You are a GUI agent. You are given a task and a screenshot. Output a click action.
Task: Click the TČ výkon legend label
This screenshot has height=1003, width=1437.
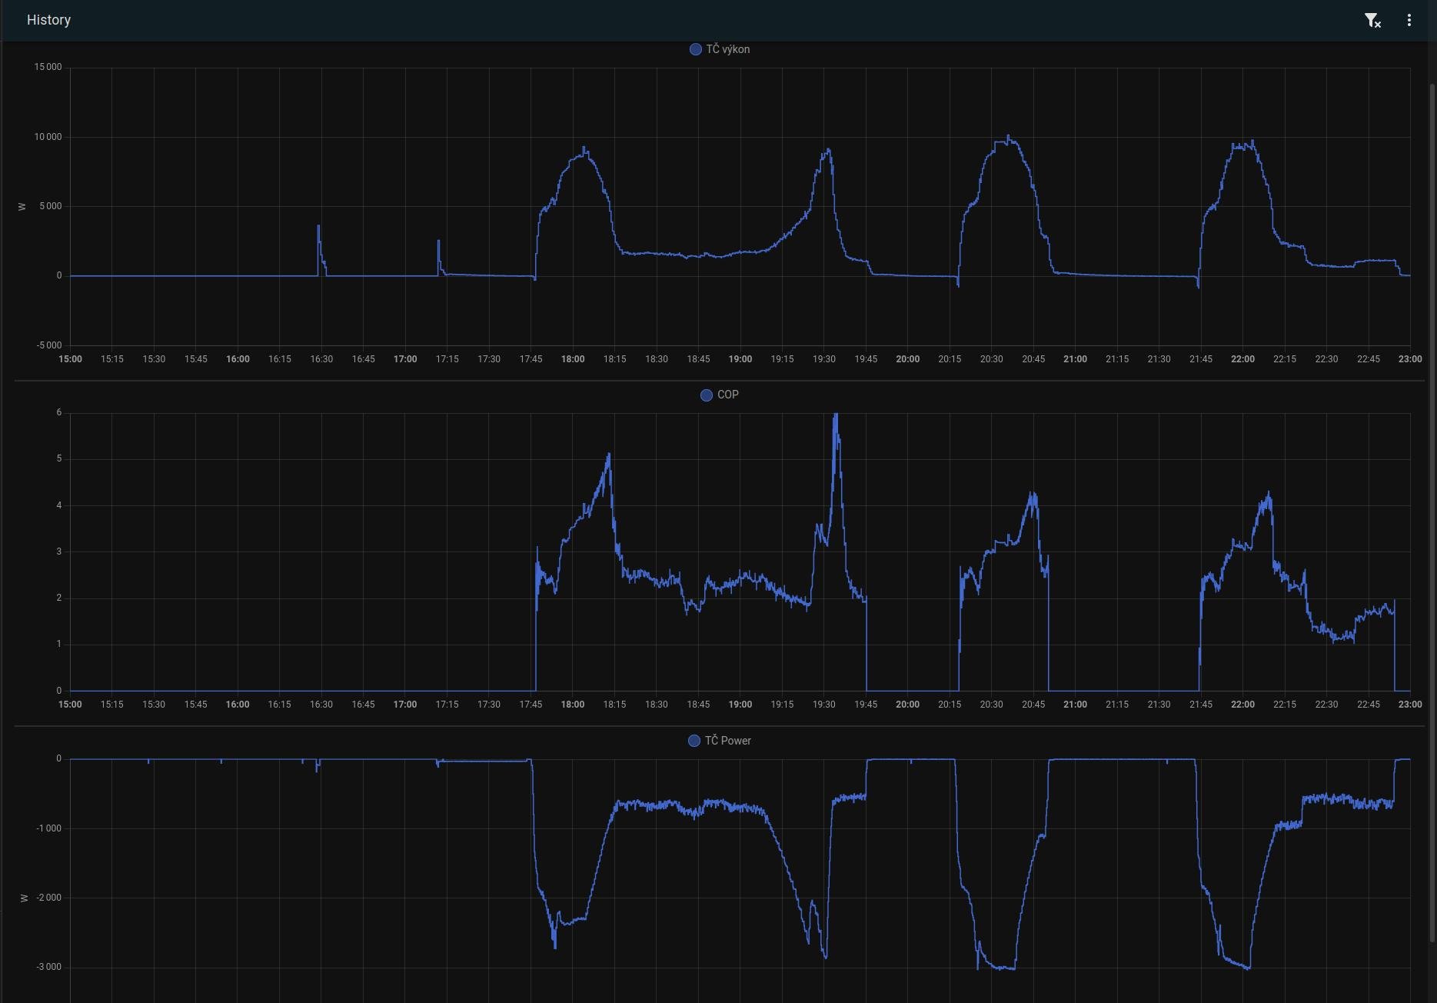point(727,49)
